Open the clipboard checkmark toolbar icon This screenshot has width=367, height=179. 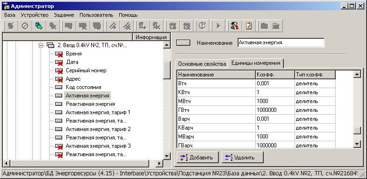click(x=249, y=26)
